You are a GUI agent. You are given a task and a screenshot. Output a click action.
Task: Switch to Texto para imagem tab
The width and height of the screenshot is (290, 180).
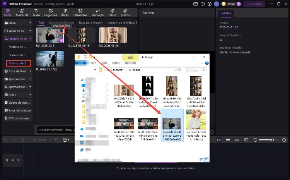pyautogui.click(x=90, y=23)
